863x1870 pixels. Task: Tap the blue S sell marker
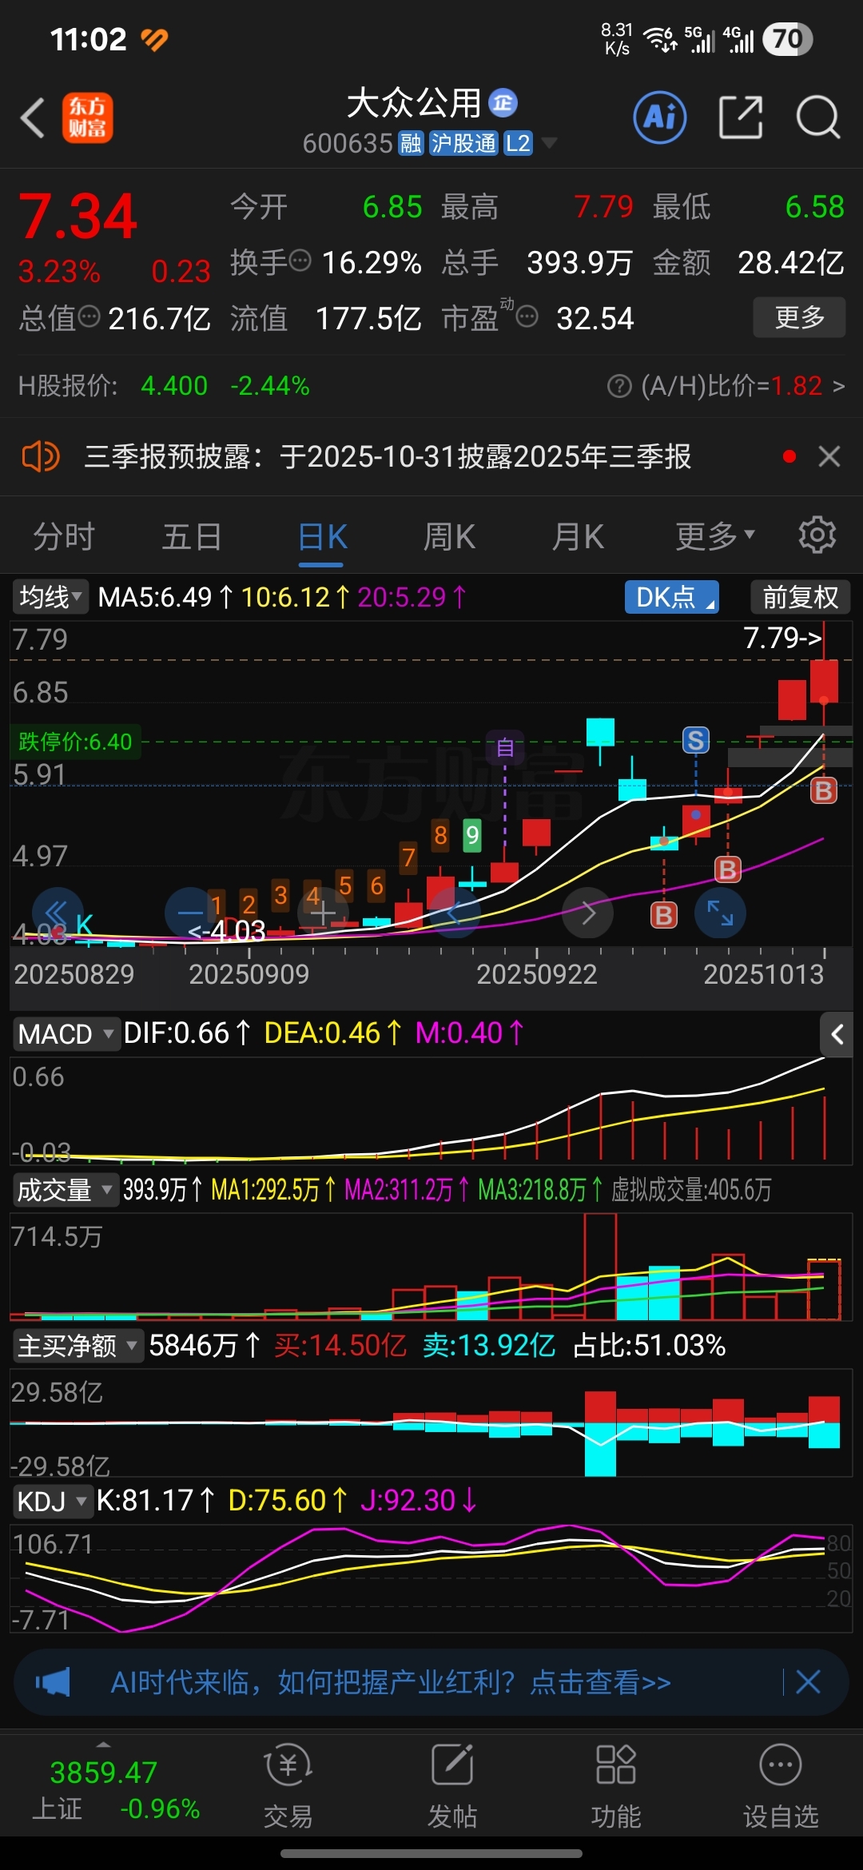coord(695,740)
